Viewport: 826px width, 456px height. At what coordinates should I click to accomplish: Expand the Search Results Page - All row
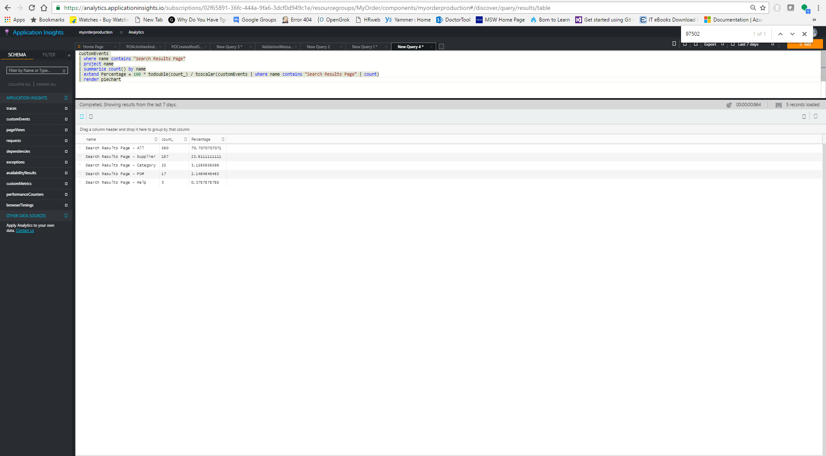coord(80,148)
